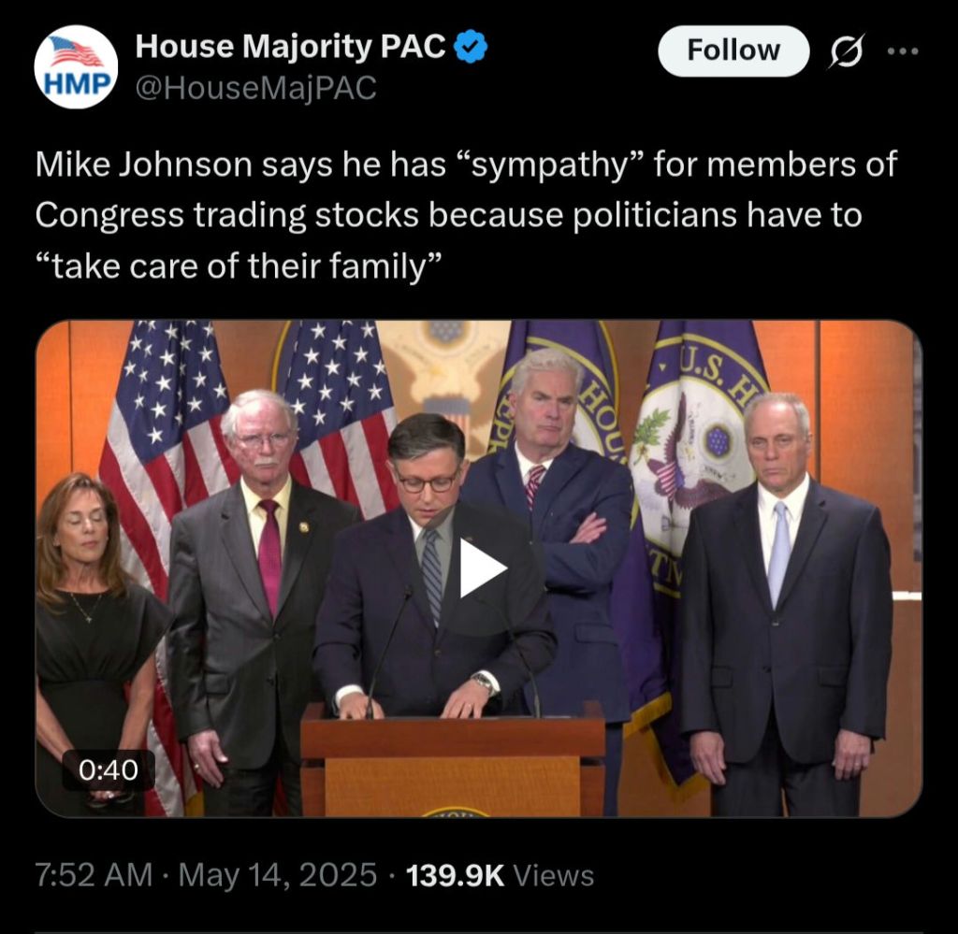The image size is (958, 934).
Task: Open Grok via the slashed-circle icon
Action: tap(848, 50)
